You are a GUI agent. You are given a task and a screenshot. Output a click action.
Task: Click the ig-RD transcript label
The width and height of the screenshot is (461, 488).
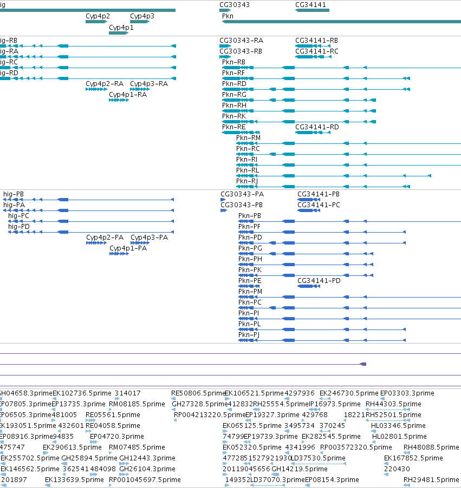click(9, 73)
